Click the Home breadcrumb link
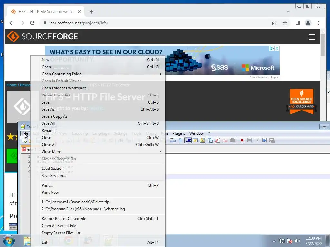330x247 pixels. tap(12, 85)
